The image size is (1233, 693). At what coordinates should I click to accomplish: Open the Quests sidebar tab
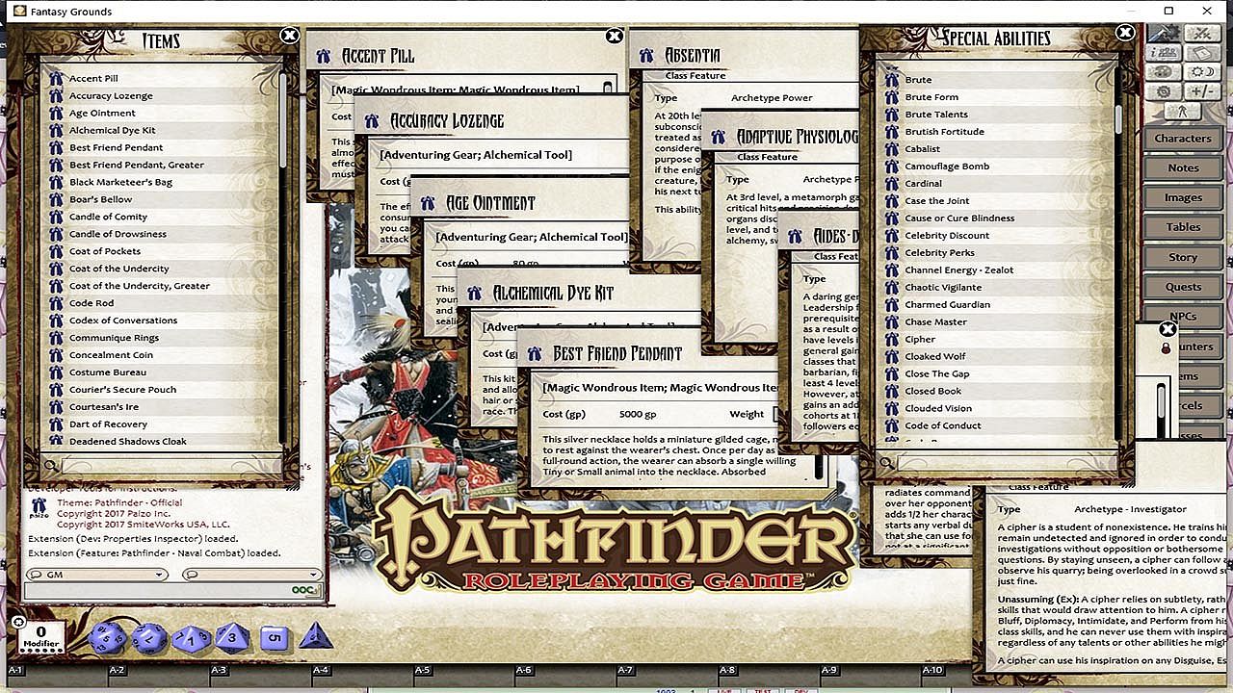(1183, 287)
